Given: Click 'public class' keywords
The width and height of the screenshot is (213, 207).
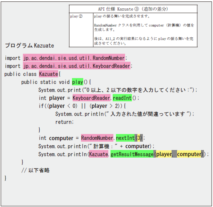Looking at the screenshot, I should tap(20, 74).
